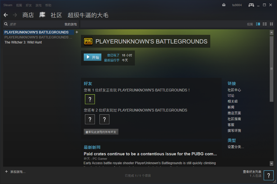Viewport: 277px width, 184px height.
Task: Click the 开始 play button
Action: pyautogui.click(x=93, y=57)
